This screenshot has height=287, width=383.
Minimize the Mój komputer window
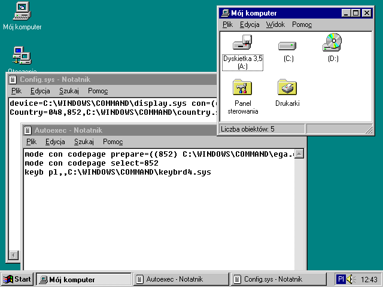pos(346,13)
